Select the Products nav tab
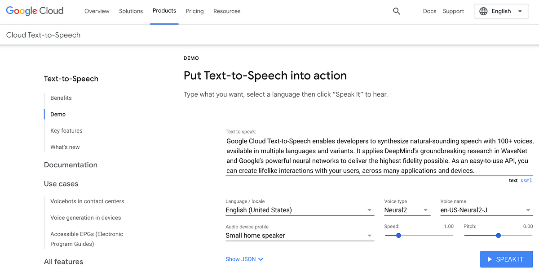Viewport: 539px width, 276px height. coord(164,11)
